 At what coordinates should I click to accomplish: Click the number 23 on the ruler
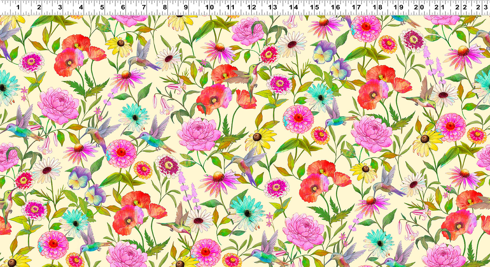(x=482, y=7)
